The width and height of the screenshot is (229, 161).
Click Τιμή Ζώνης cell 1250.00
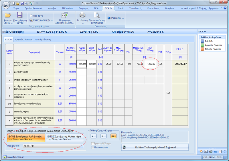[x=150, y=64]
